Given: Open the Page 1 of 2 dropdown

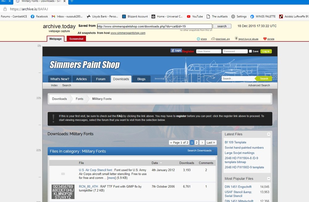Looking at the screenshot, I should click(179, 142).
